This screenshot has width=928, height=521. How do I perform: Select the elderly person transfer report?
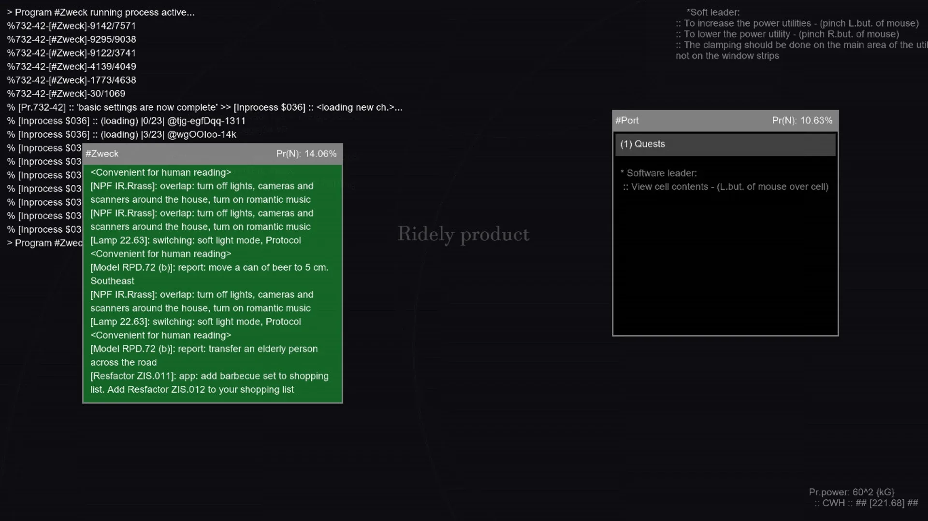click(x=203, y=349)
